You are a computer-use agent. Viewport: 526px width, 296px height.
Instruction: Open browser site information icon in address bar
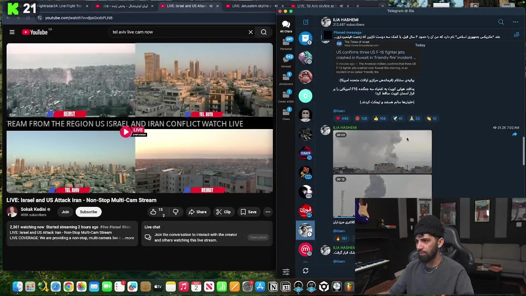[x=39, y=18]
